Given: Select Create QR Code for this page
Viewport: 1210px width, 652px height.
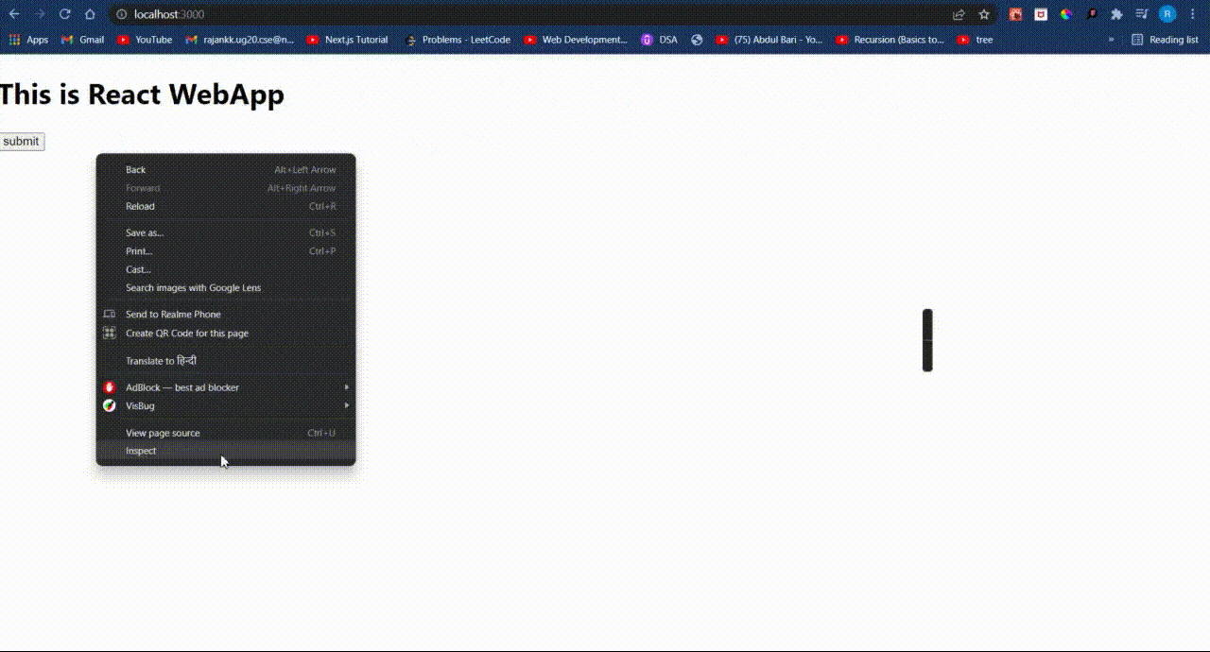Looking at the screenshot, I should [187, 333].
